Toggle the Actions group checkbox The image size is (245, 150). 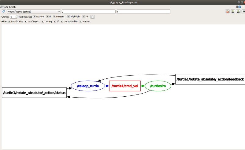coord(34,16)
